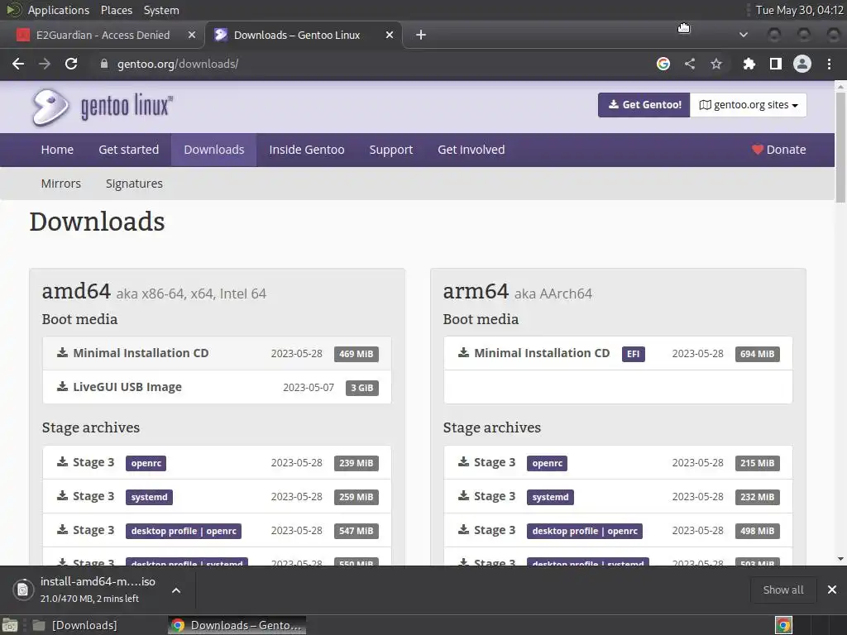Click the EFI badge on arm64 CD
This screenshot has width=847, height=635.
633,354
